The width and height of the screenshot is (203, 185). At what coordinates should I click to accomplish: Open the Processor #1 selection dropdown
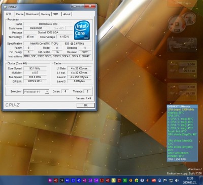(36, 92)
